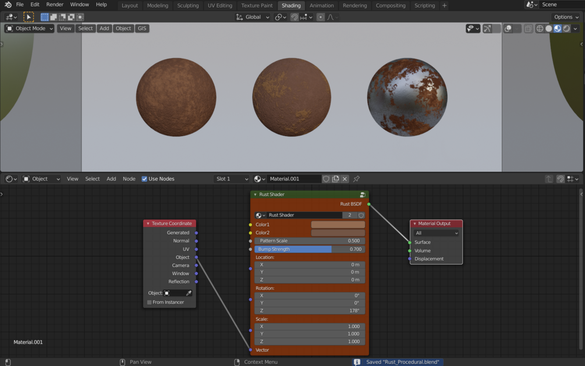The height and width of the screenshot is (366, 585).
Task: Toggle the pin material icon
Action: pyautogui.click(x=356, y=179)
